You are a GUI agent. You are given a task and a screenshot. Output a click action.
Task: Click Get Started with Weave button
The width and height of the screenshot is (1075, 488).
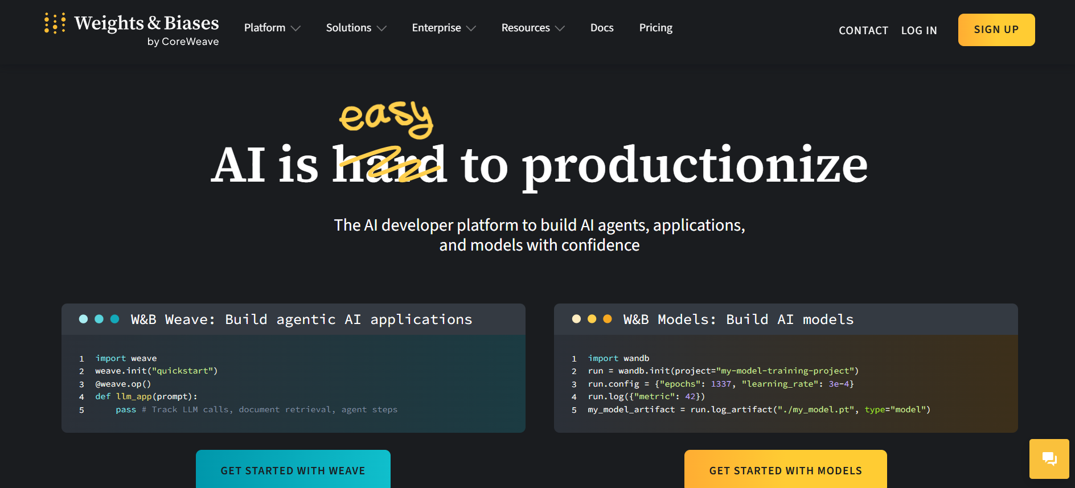click(x=293, y=470)
